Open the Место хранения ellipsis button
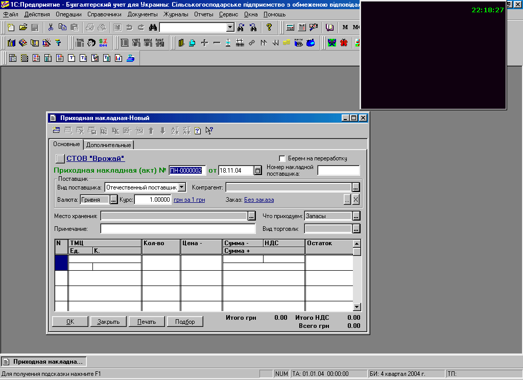 click(251, 216)
